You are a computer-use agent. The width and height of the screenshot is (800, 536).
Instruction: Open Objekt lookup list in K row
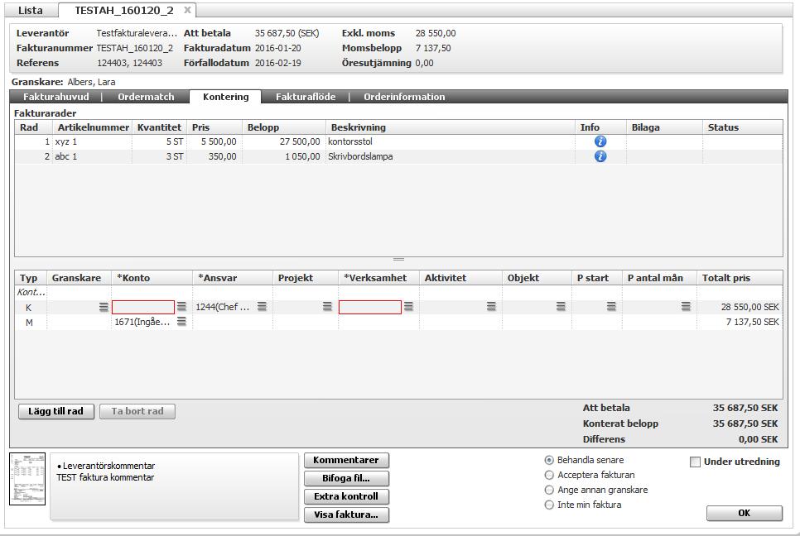click(561, 307)
